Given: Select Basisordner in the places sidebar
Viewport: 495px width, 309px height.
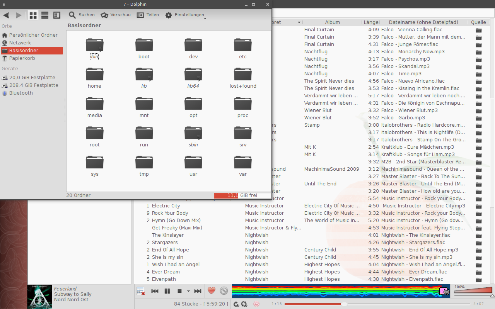Looking at the screenshot, I should [x=32, y=51].
